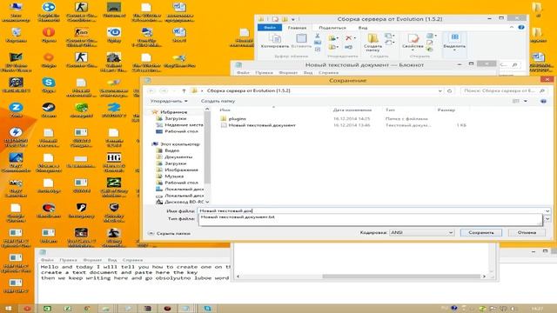The image size is (557, 313).
Task: Click the Создать папку icon in the Explorer ribbon
Action: pos(372,38)
